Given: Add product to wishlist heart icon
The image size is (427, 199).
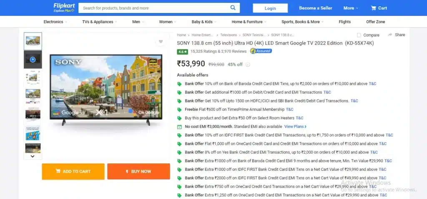Looking at the screenshot, I should [x=161, y=42].
